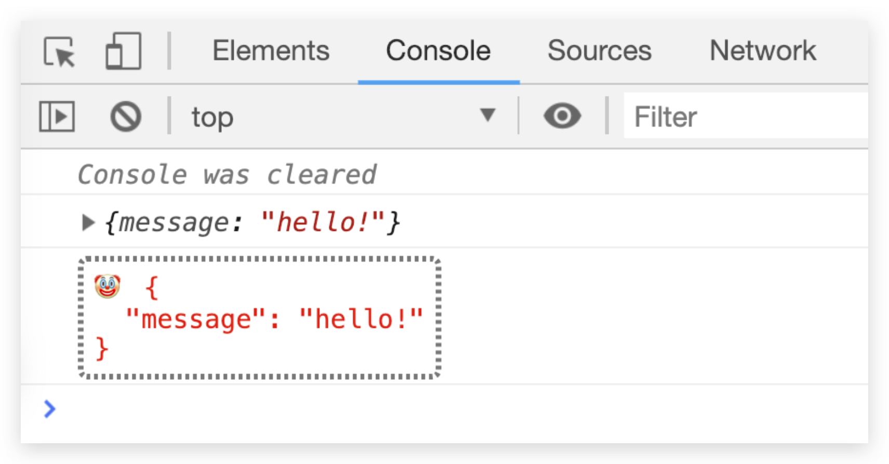Screen dimensions: 889x464
Task: Switch to the Elements tab
Action: tap(271, 51)
